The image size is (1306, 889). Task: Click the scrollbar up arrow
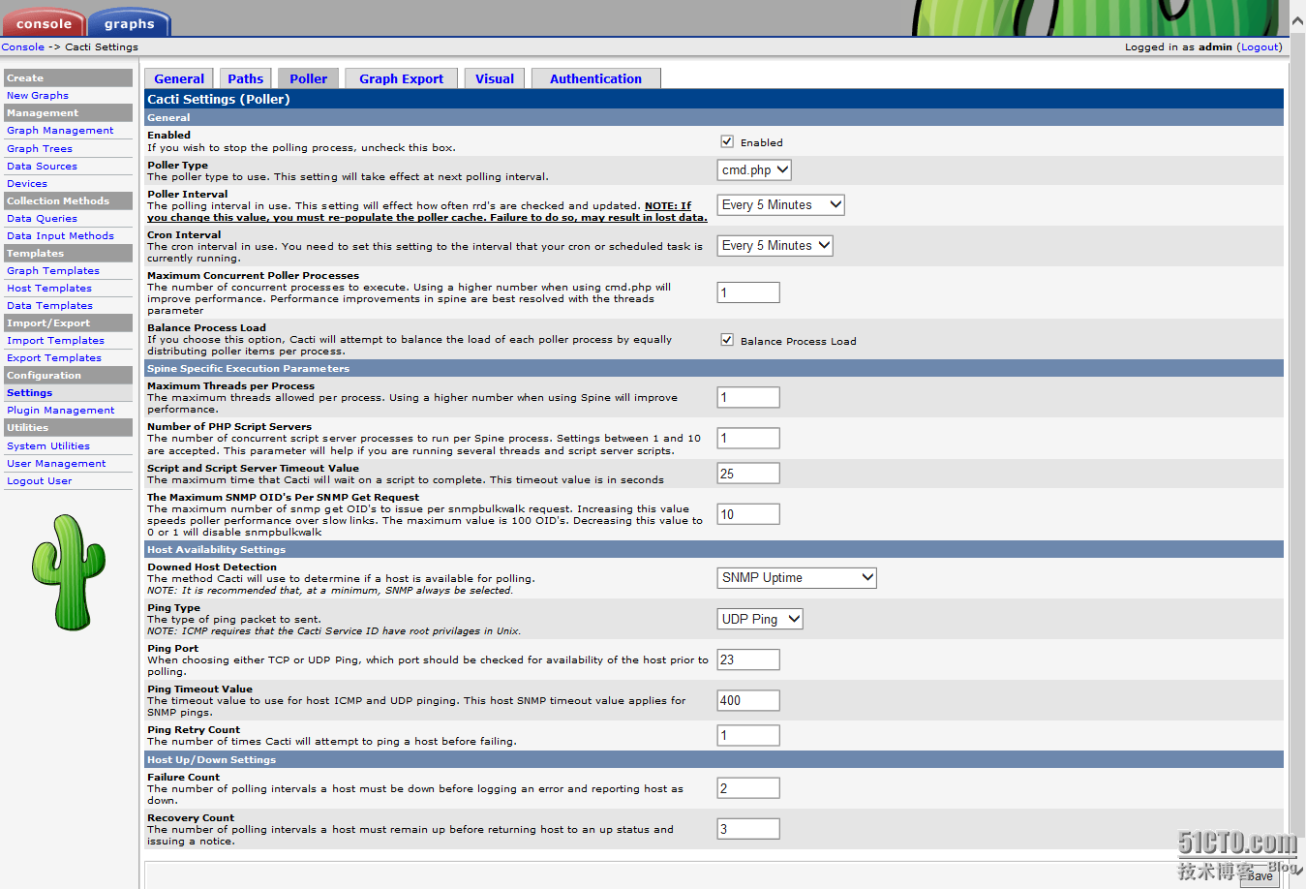coord(1297,20)
